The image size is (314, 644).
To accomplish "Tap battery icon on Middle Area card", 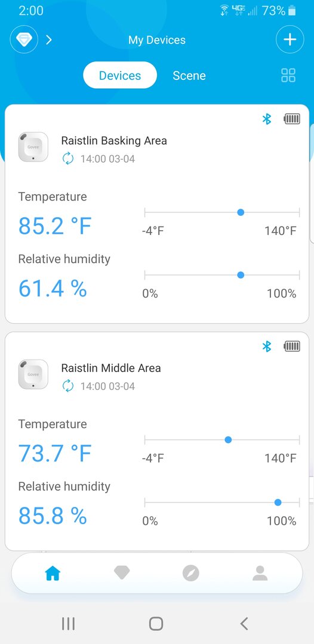I will (x=292, y=346).
